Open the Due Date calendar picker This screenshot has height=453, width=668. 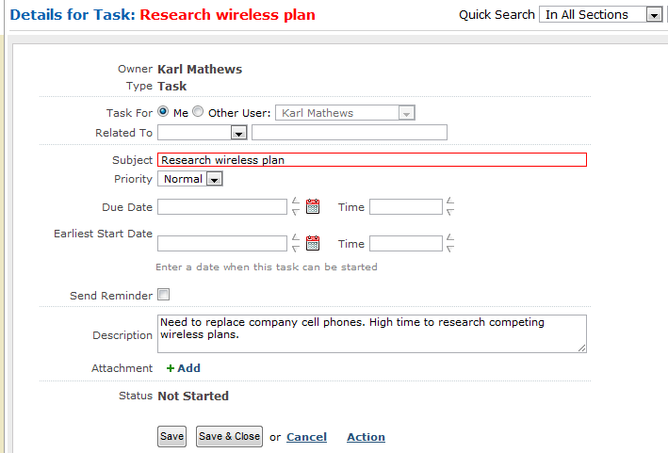click(x=313, y=206)
